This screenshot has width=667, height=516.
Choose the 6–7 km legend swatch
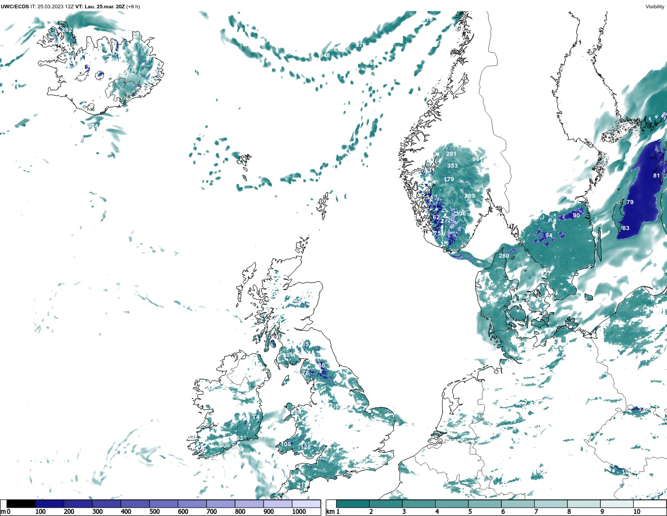517,504
